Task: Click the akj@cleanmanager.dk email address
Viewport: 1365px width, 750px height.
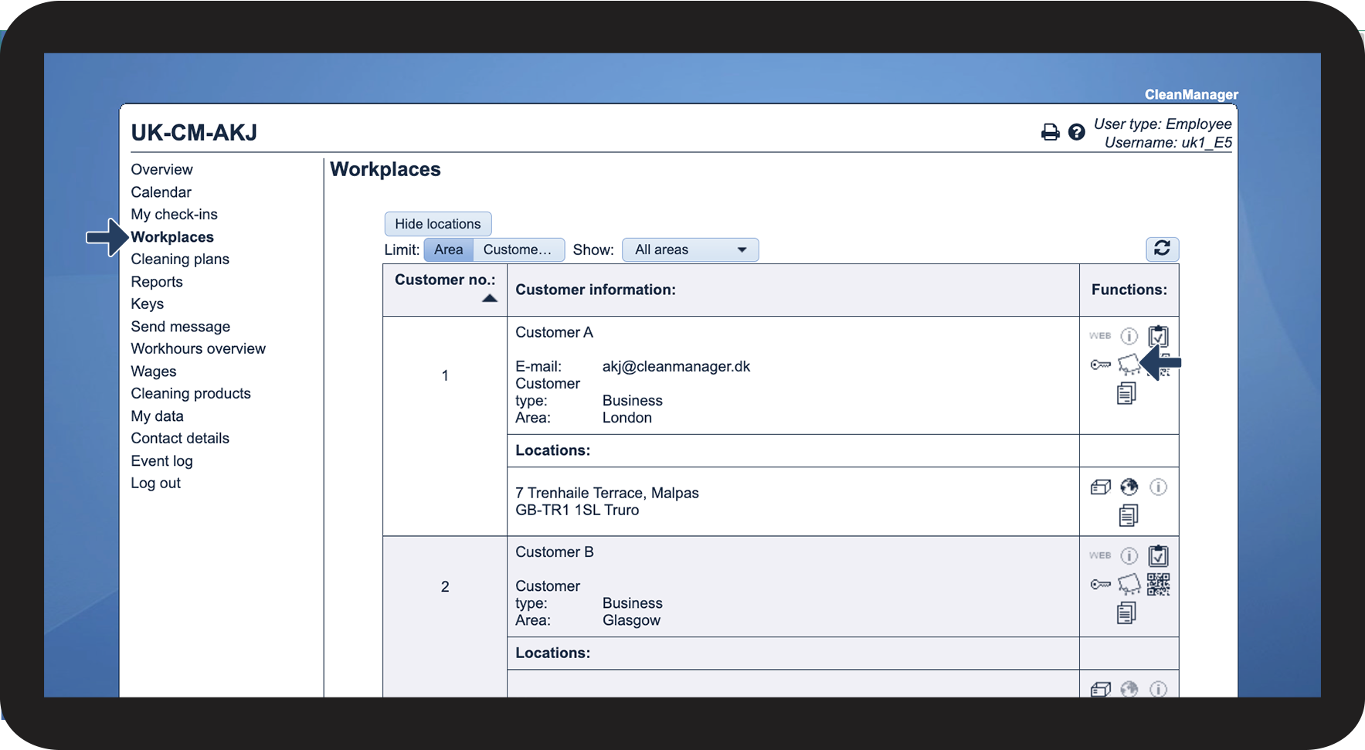Action: pos(676,367)
